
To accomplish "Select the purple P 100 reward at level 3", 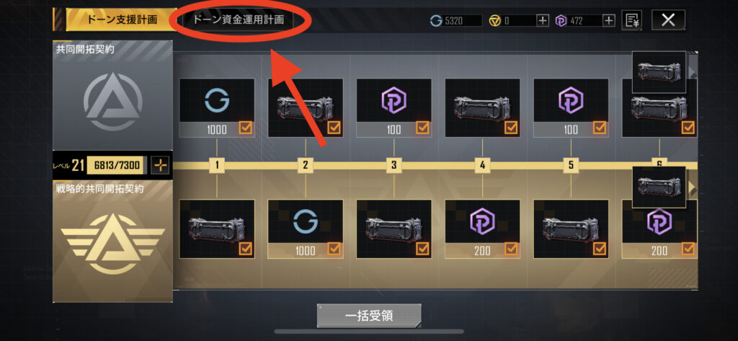I will pyautogui.click(x=394, y=108).
